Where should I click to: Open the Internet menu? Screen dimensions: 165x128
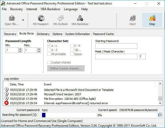click(x=32, y=9)
